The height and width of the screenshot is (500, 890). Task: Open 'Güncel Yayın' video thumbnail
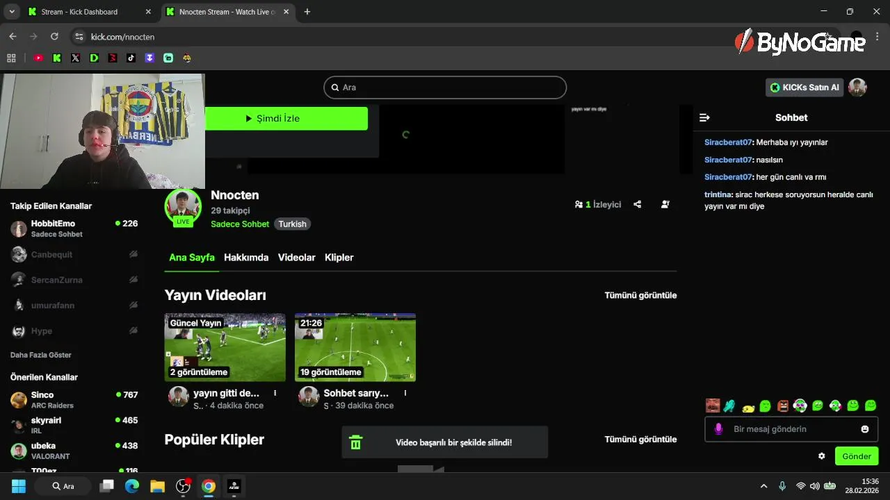pos(225,347)
